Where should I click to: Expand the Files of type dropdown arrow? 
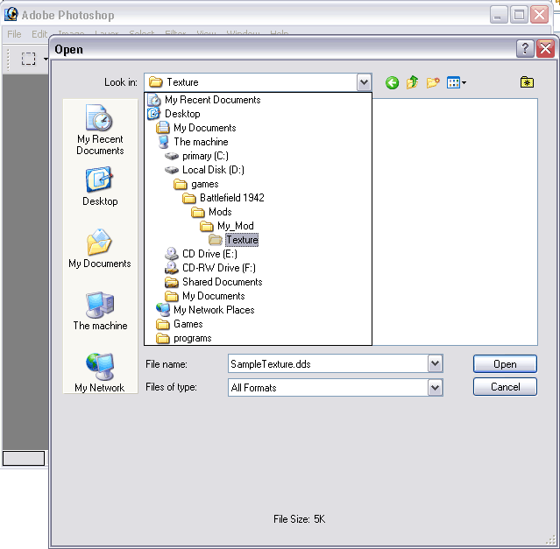coord(435,387)
